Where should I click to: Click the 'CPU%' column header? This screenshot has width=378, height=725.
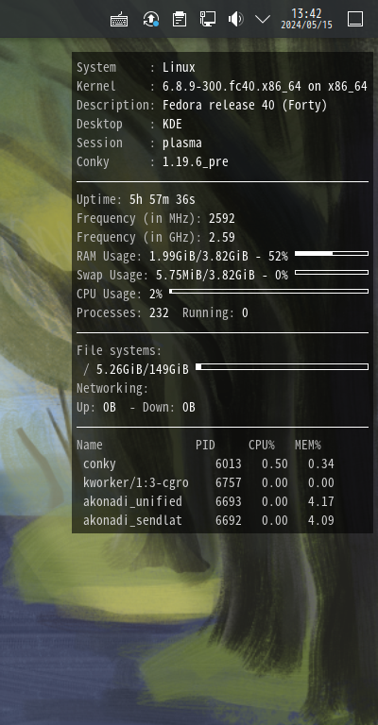coord(262,446)
